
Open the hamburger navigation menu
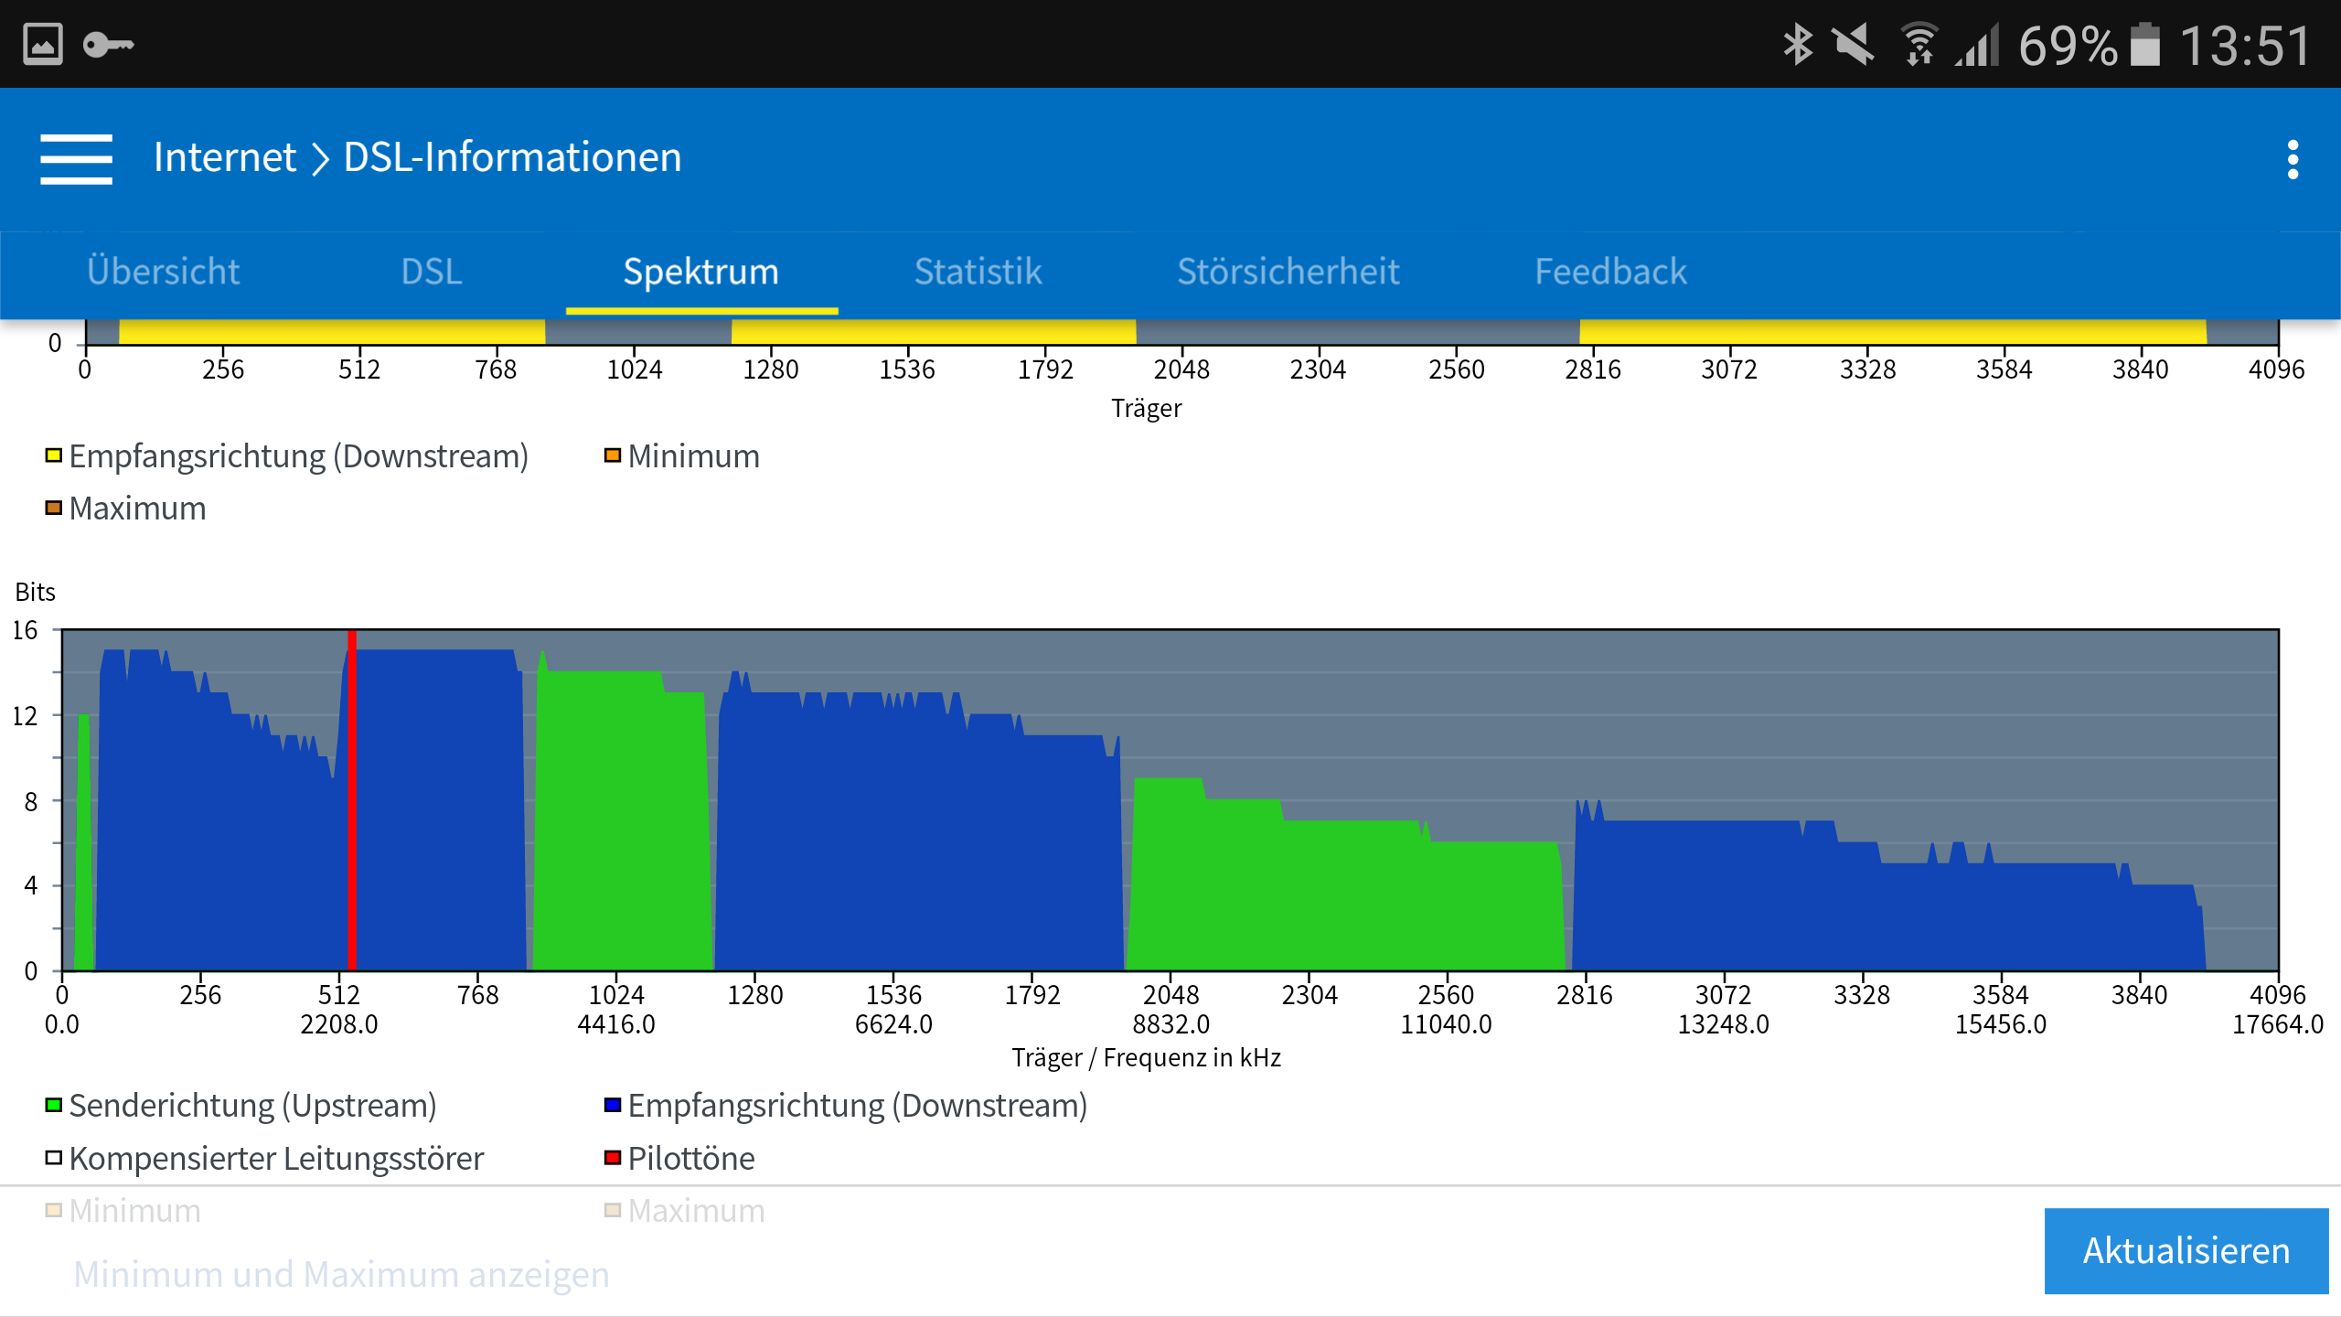coord(76,158)
